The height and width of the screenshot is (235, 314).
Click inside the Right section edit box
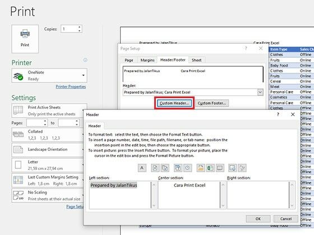click(x=258, y=195)
